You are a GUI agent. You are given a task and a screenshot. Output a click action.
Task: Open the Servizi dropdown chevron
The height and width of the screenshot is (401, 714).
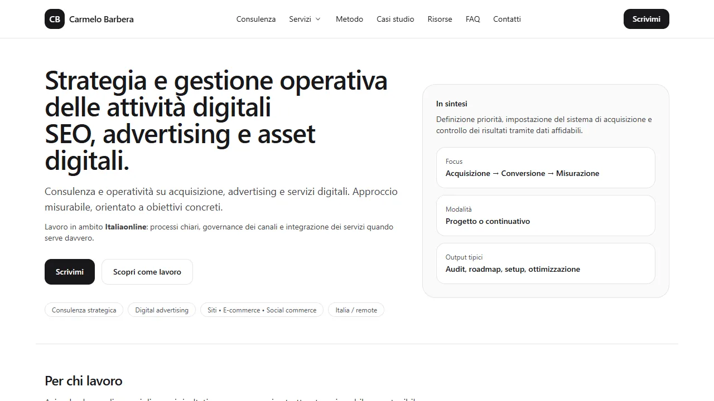click(319, 19)
